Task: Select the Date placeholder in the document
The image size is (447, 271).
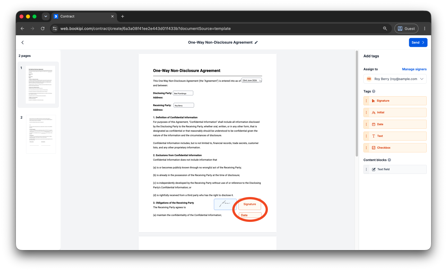Action: coord(250,215)
